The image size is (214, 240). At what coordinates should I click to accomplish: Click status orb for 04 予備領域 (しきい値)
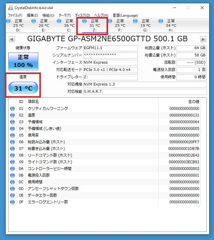point(12,128)
